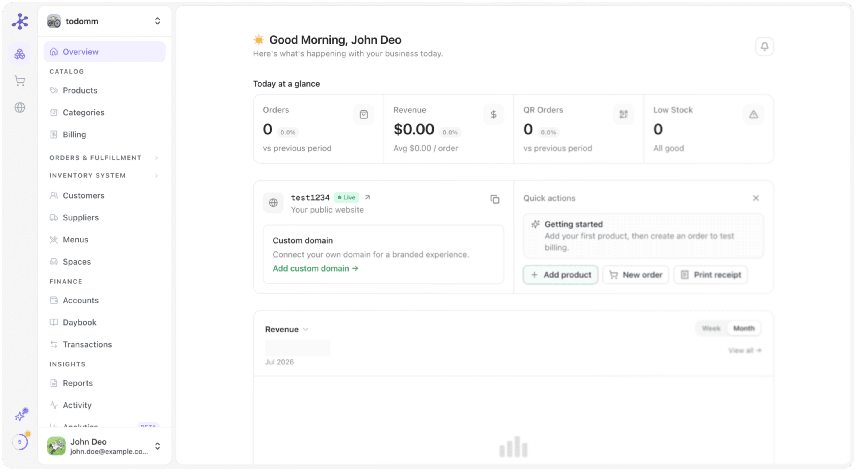Click New order button

tap(635, 275)
